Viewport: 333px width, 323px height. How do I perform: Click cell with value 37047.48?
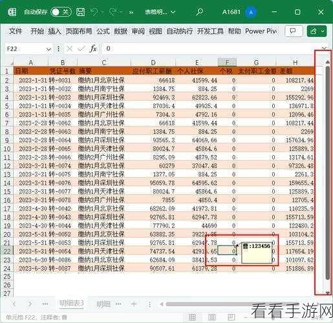(197, 166)
